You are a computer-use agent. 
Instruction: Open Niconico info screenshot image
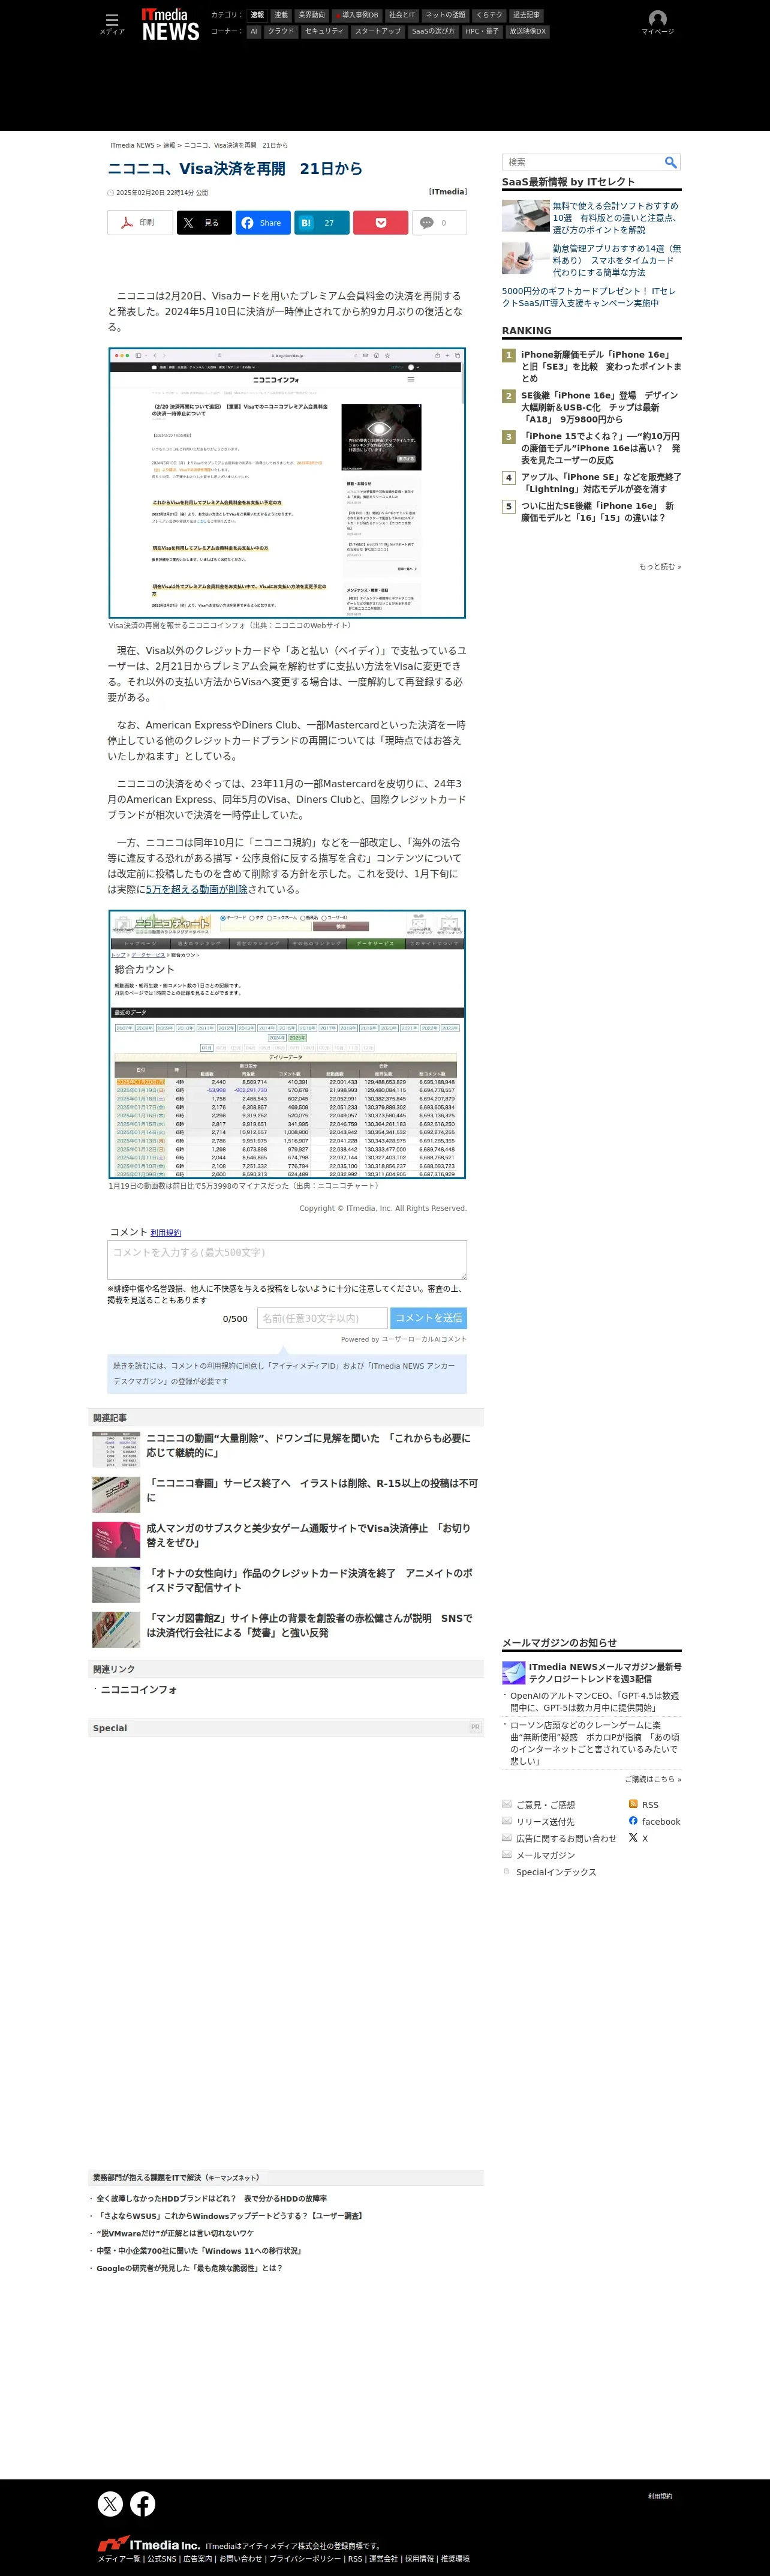point(287,483)
